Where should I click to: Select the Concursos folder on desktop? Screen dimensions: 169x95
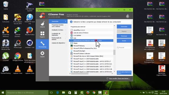6,18
